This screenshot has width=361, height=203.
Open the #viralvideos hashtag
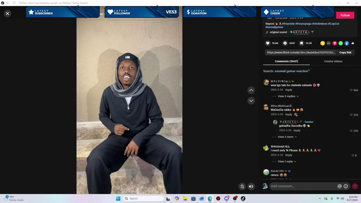[320, 24]
